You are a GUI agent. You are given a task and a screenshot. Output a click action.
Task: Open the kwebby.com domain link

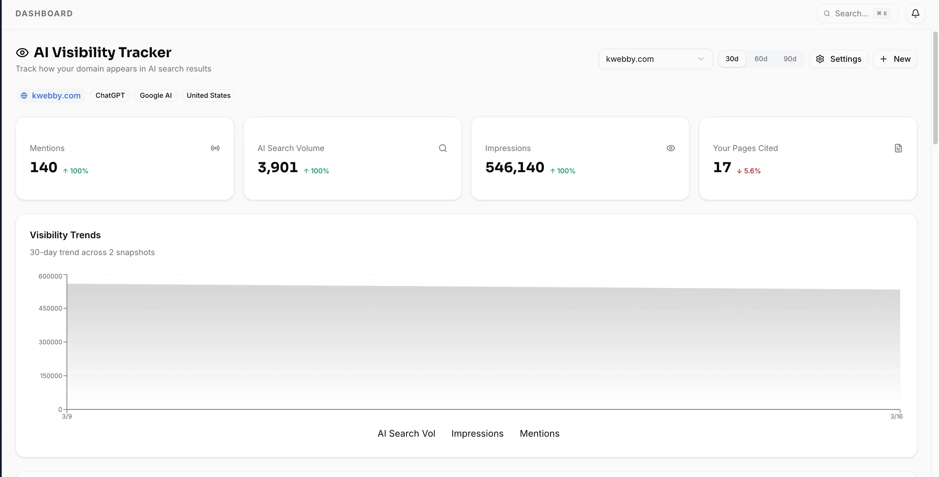(x=56, y=95)
